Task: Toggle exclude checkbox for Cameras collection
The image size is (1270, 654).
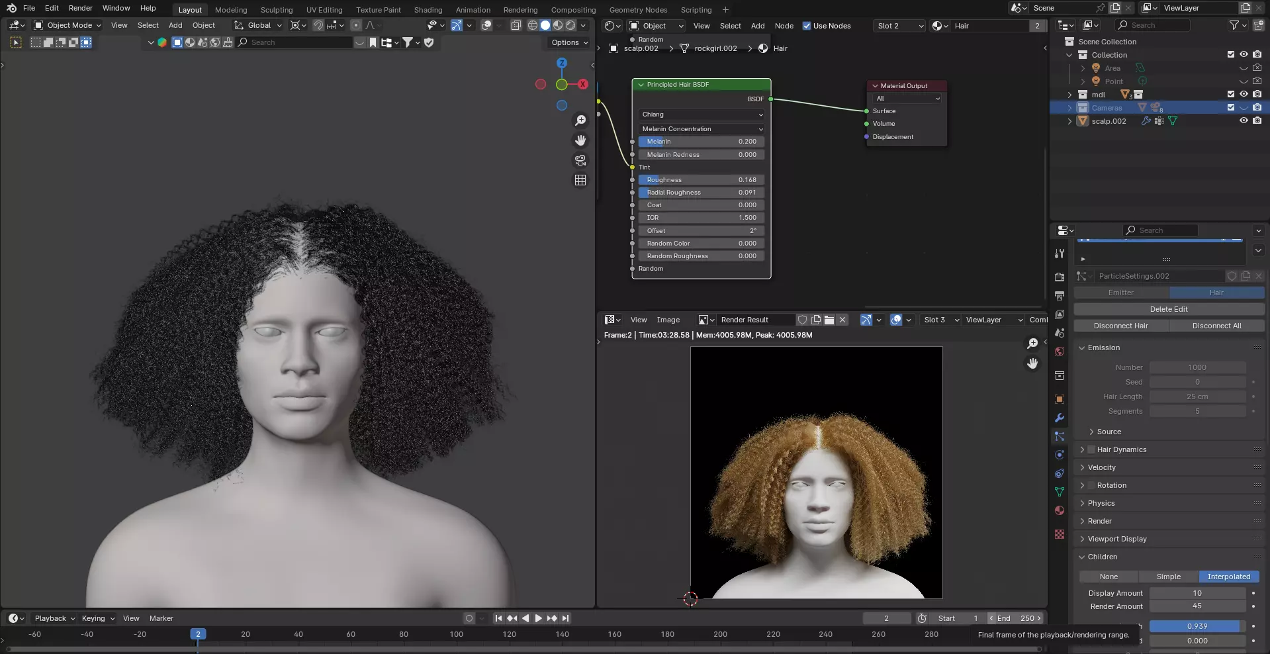Action: click(1231, 107)
